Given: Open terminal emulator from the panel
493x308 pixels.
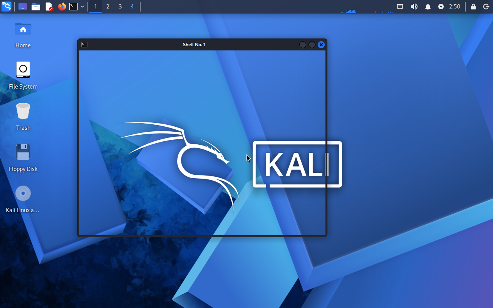Looking at the screenshot, I should (74, 7).
